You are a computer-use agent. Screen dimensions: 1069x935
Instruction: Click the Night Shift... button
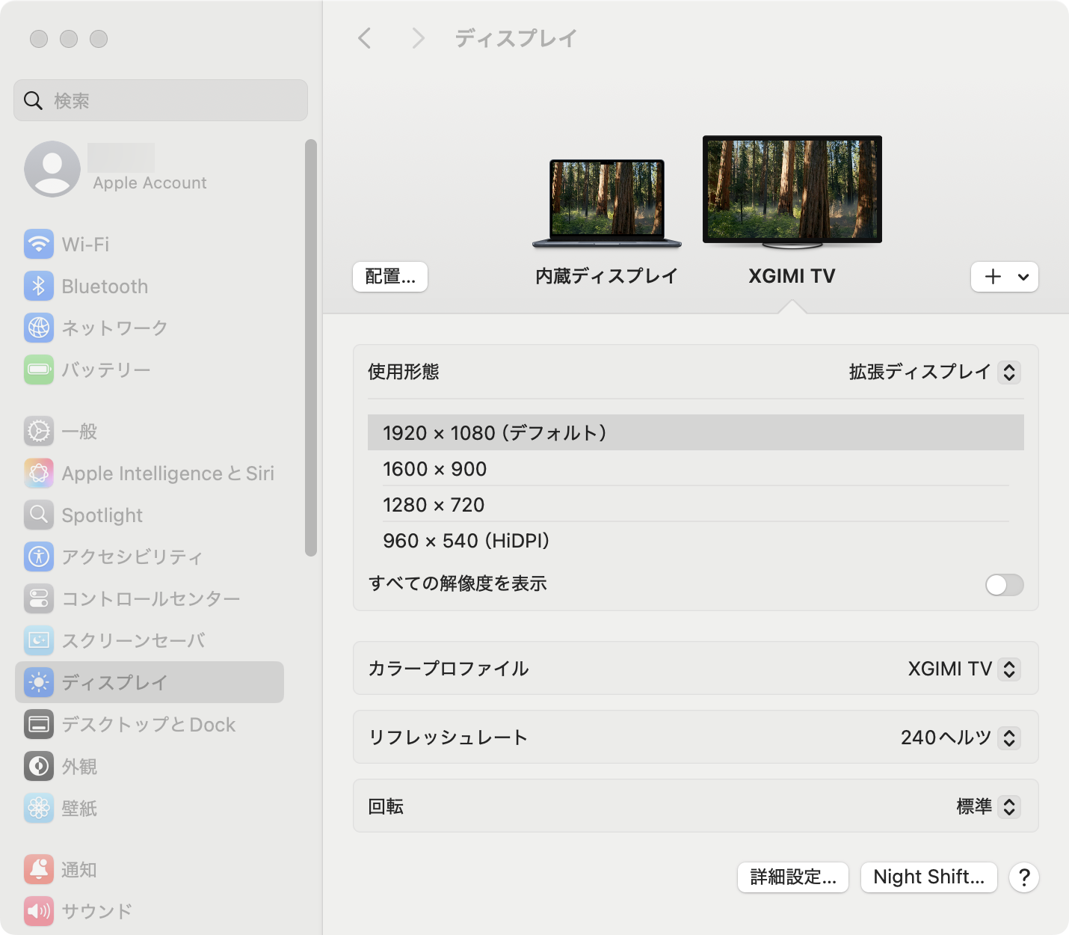point(928,877)
